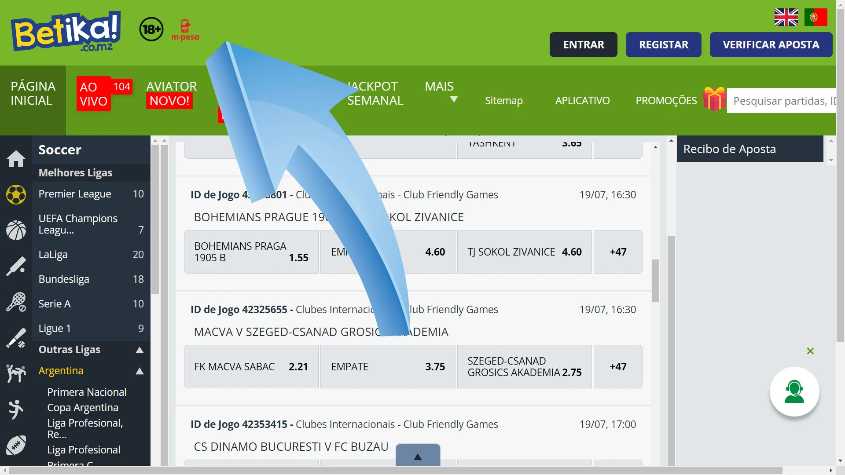Select the tennis racket sport icon
This screenshot has height=475, width=845.
[16, 302]
